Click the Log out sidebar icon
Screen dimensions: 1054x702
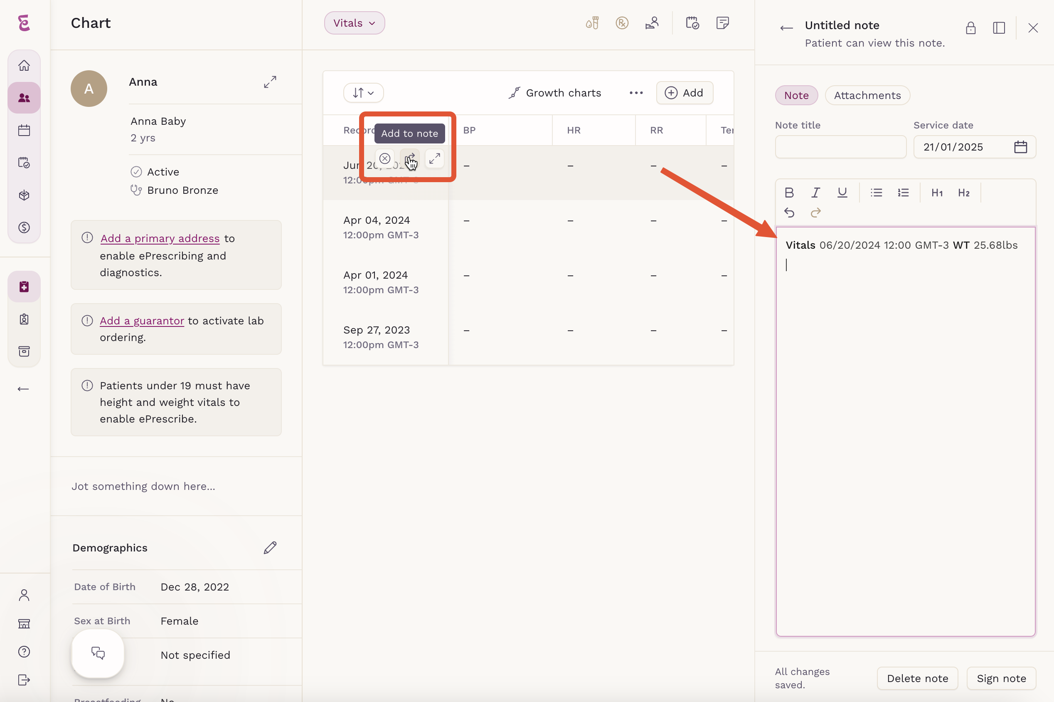pyautogui.click(x=24, y=680)
